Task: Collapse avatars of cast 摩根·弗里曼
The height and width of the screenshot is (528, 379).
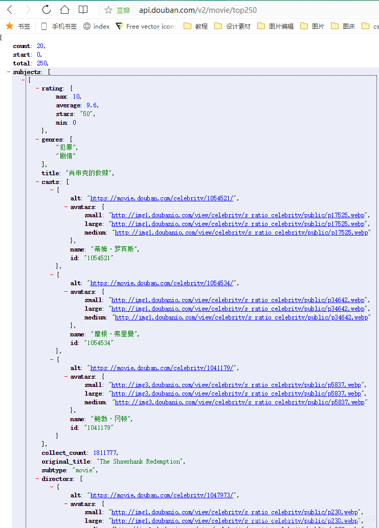Action: [x=66, y=292]
